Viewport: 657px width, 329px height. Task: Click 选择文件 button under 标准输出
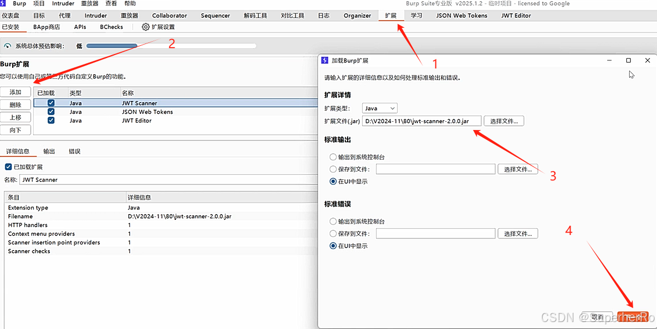point(518,169)
